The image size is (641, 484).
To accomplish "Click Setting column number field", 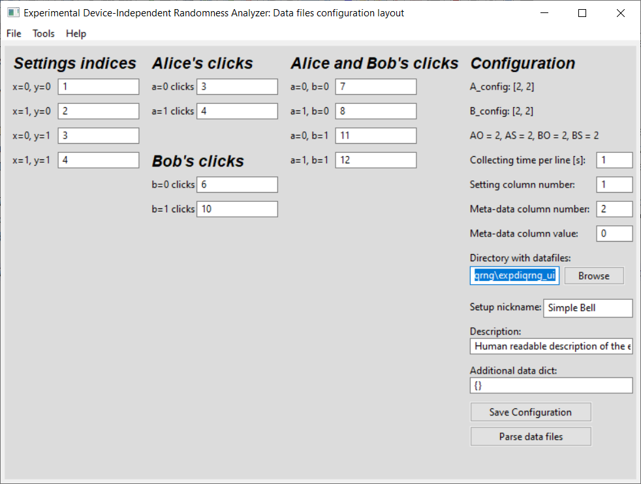I will click(614, 184).
